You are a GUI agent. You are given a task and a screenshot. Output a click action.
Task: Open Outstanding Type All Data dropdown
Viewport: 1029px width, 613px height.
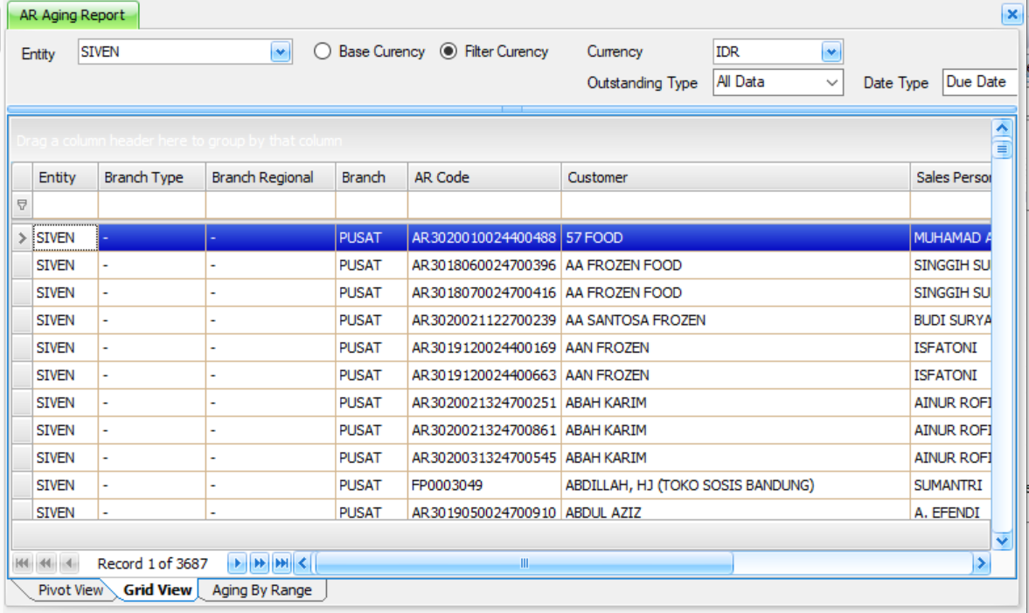click(831, 83)
